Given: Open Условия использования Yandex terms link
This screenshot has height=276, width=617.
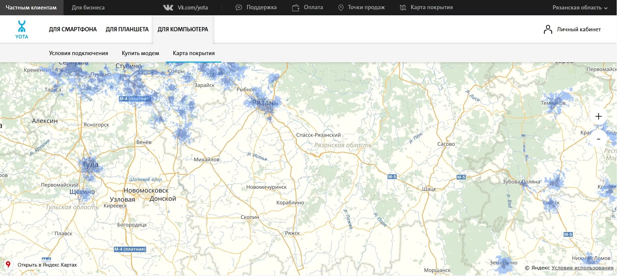Looking at the screenshot, I should pyautogui.click(x=582, y=268).
